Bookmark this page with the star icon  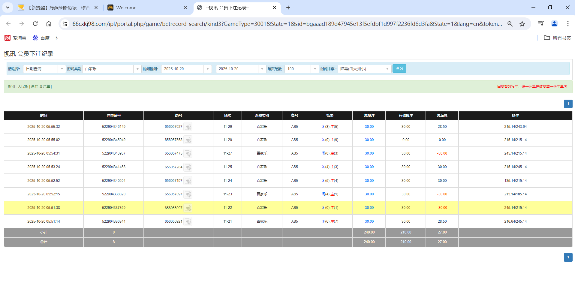(x=522, y=23)
